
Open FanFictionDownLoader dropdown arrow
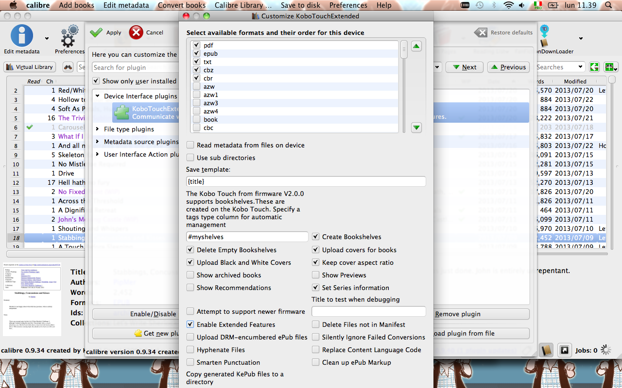tap(581, 38)
